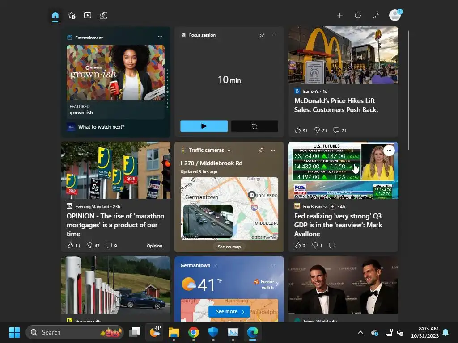Open the Discover favorites star tab

[72, 16]
